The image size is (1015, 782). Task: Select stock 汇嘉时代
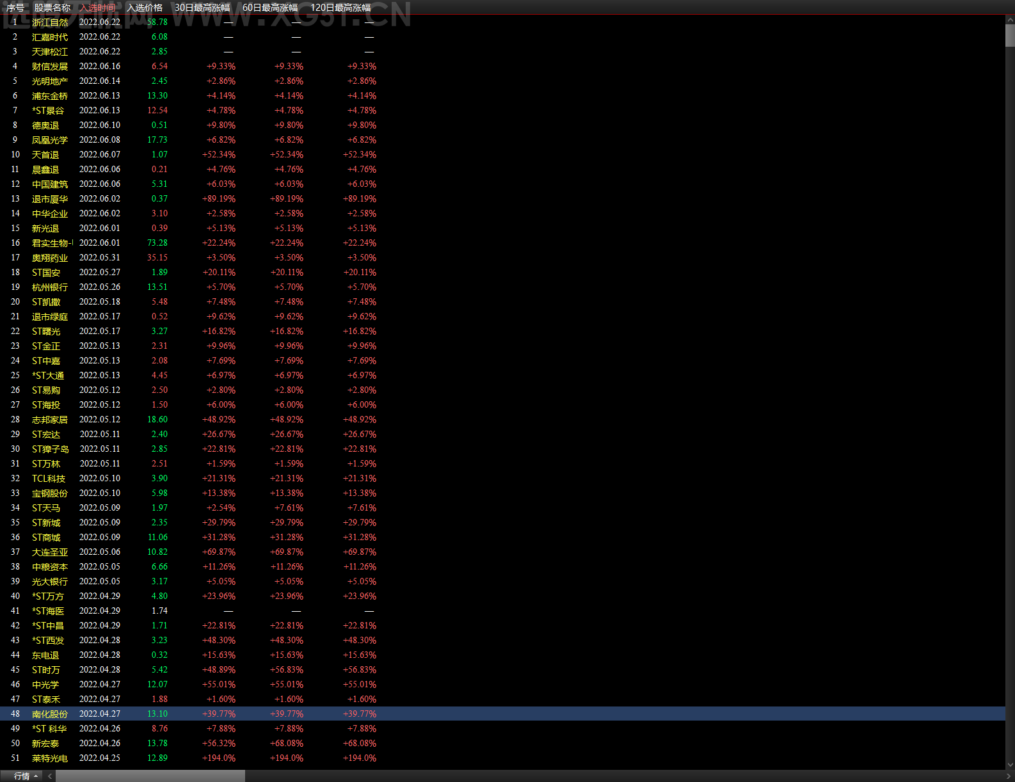click(x=50, y=37)
